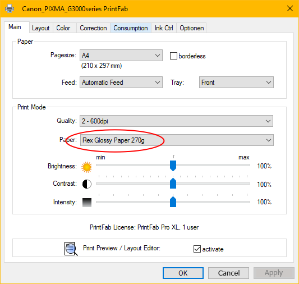Switch to the Consumption tab
Image resolution: width=299 pixels, height=284 pixels.
pyautogui.click(x=131, y=28)
